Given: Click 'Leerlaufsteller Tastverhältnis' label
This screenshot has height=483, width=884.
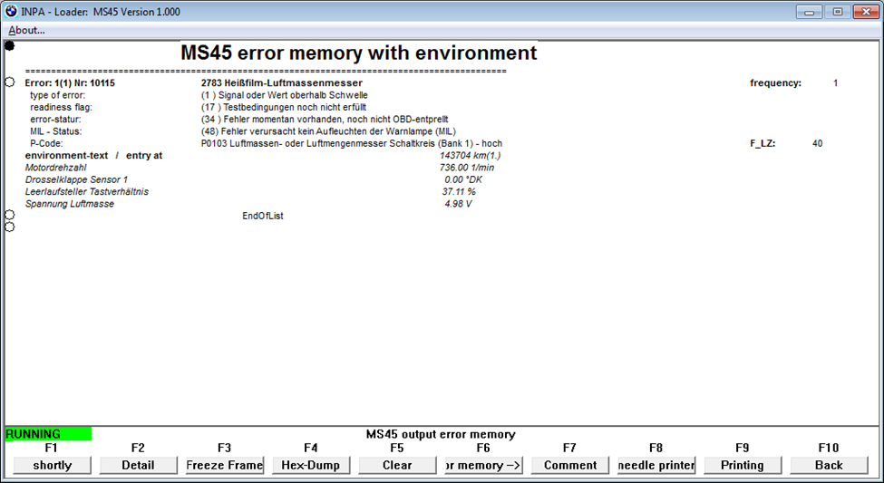Looking at the screenshot, I should pos(87,191).
